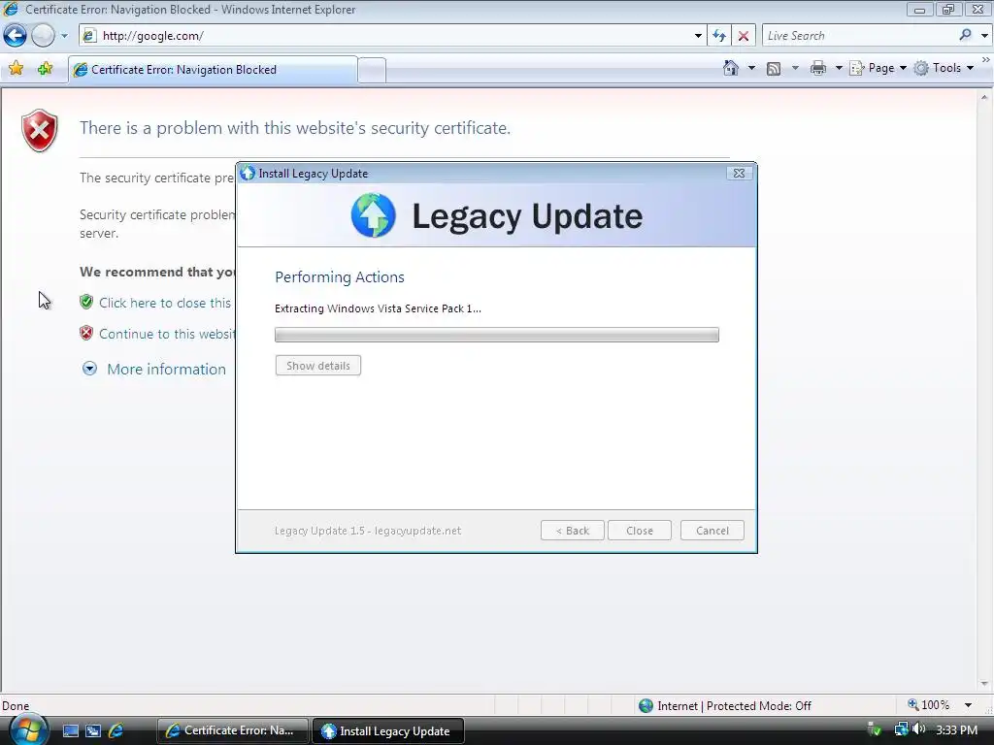Expand the Home button dropdown arrow
Viewport: 994px width, 745px height.
(x=752, y=68)
